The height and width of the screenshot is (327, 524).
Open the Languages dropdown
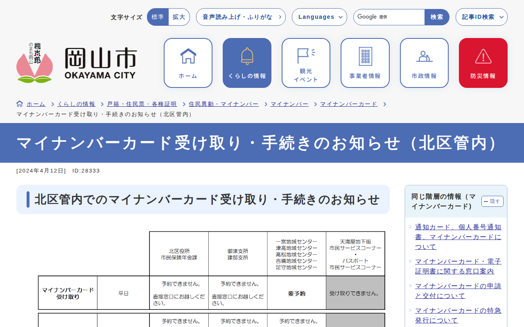click(x=319, y=17)
